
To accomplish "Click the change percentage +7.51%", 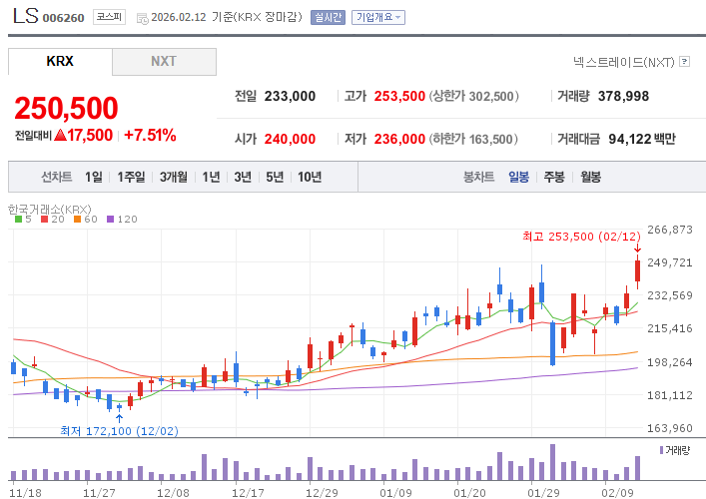I will 150,135.
